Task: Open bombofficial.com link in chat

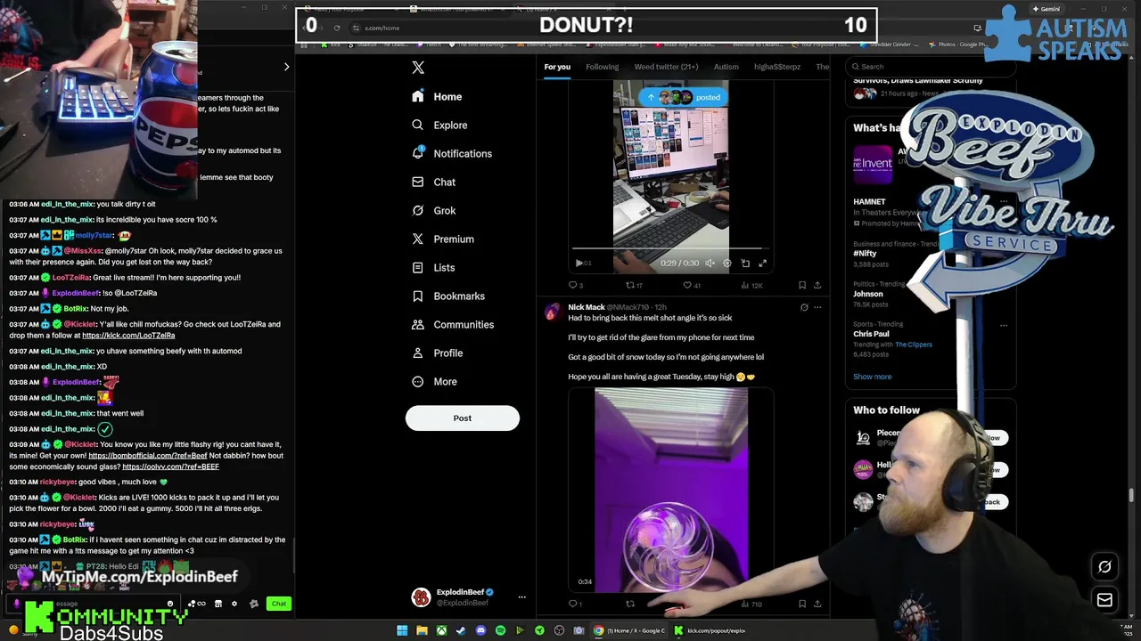Action: coord(148,456)
